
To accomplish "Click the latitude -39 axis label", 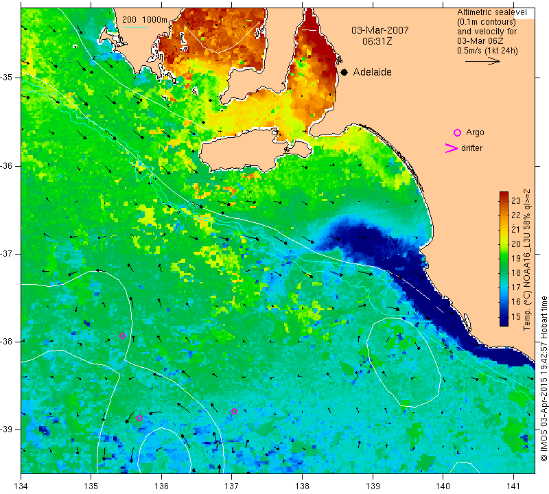I will pyautogui.click(x=7, y=430).
